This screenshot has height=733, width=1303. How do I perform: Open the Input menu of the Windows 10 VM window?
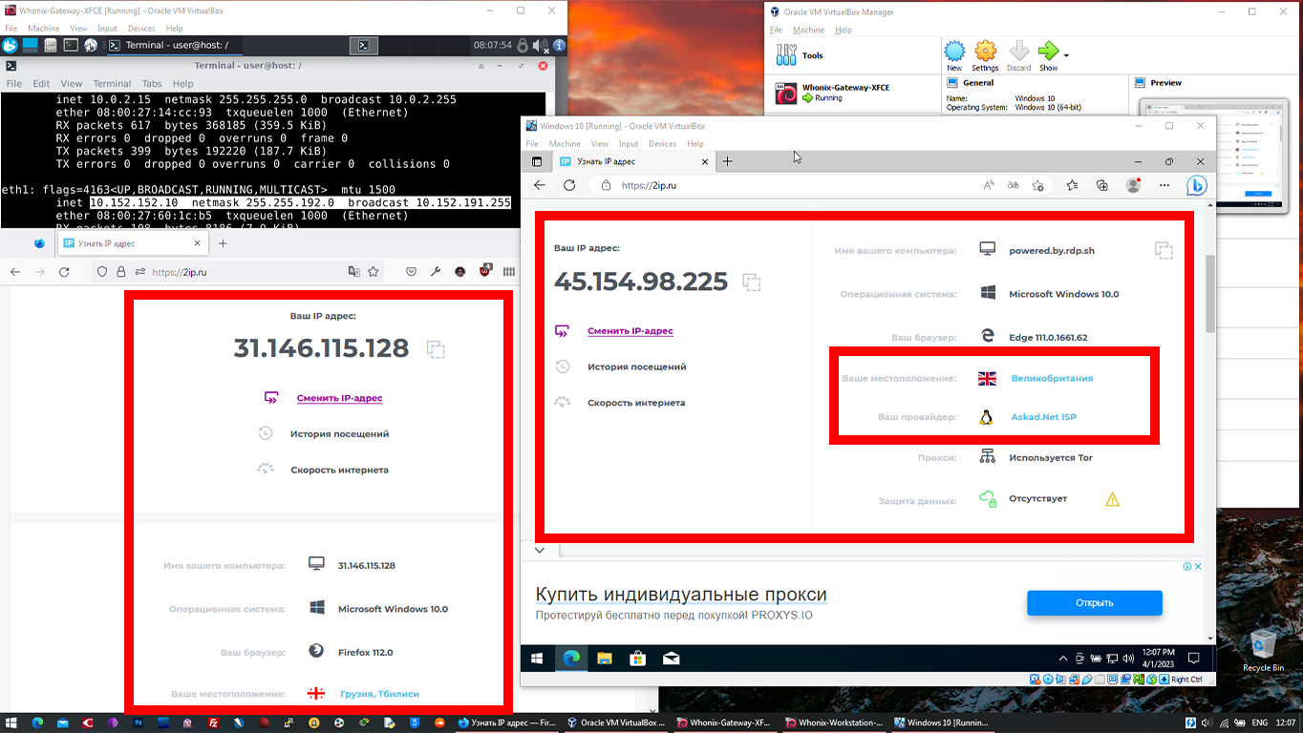[629, 144]
